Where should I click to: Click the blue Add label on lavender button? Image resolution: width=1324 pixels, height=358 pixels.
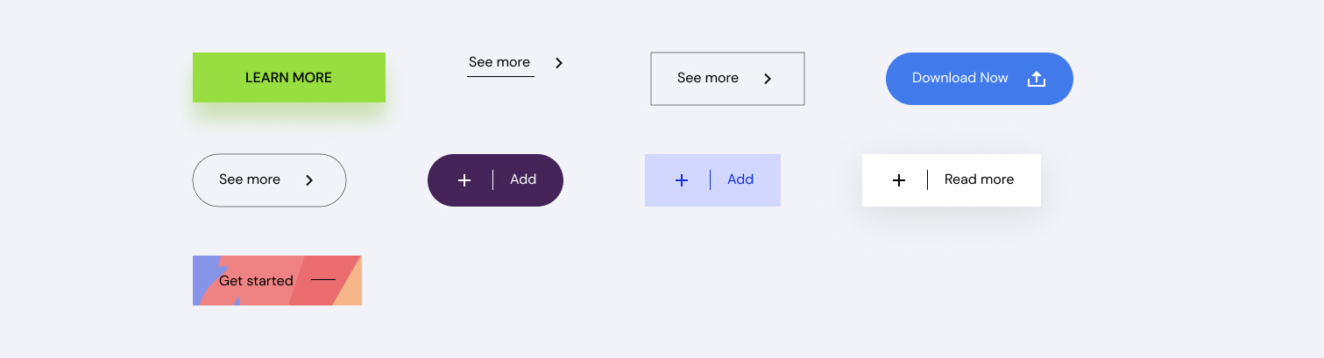740,180
